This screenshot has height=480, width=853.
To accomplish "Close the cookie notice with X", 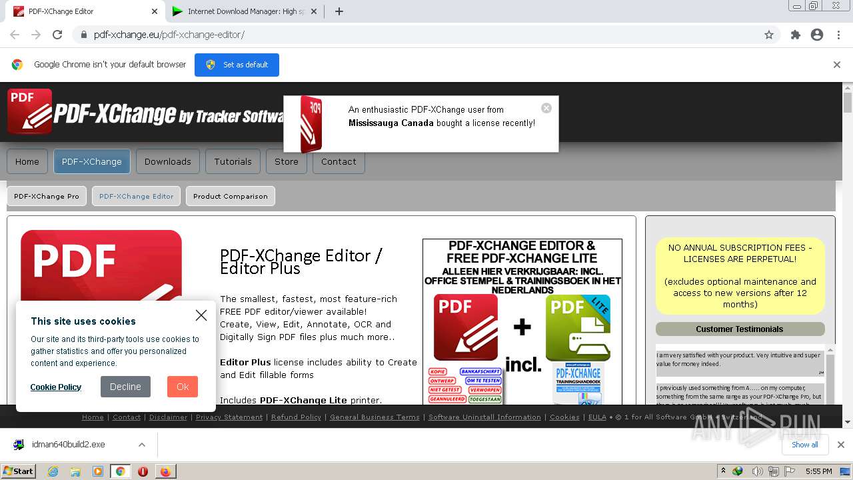I will click(x=201, y=315).
